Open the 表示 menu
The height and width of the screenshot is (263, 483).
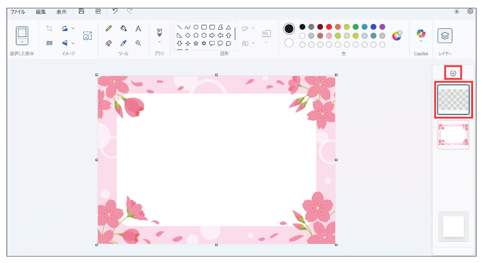61,12
